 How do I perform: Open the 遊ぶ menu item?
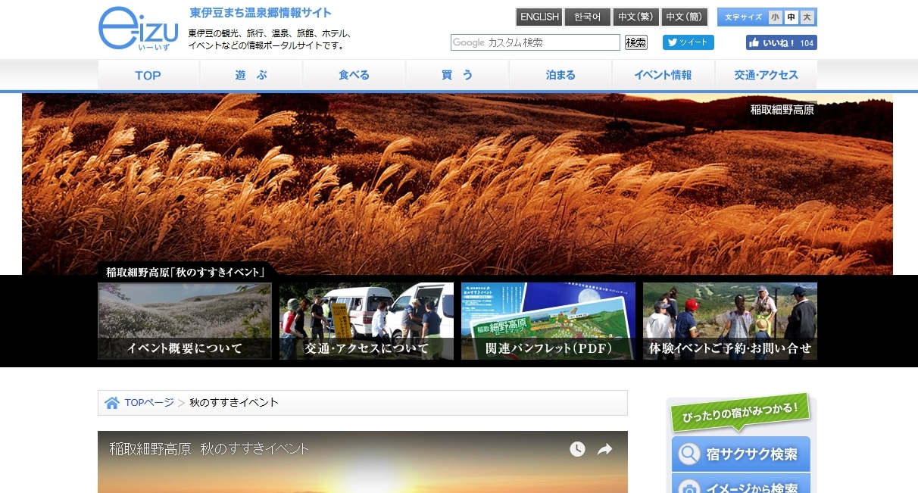[251, 75]
